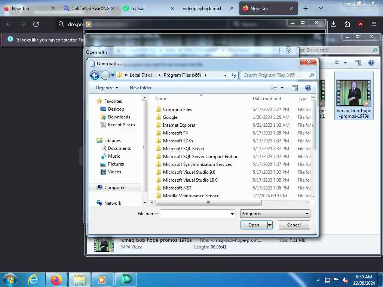Click the Change your view icon
This screenshot has width=383, height=287.
point(274,88)
